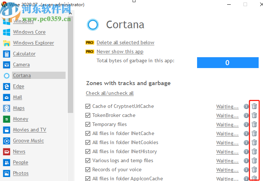Click the blue total bytes counter box
This screenshot has width=263, height=181.
[228, 63]
